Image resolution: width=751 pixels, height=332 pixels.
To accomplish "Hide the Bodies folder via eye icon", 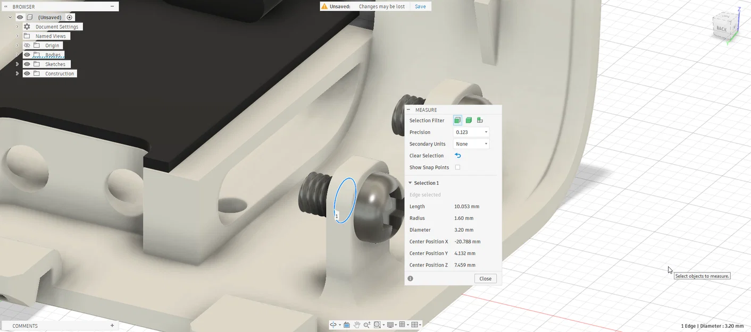I will (x=27, y=55).
